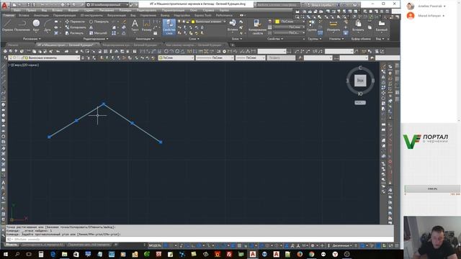Click the customization menu icon in status bar
The image size is (461, 259).
click(x=397, y=245)
